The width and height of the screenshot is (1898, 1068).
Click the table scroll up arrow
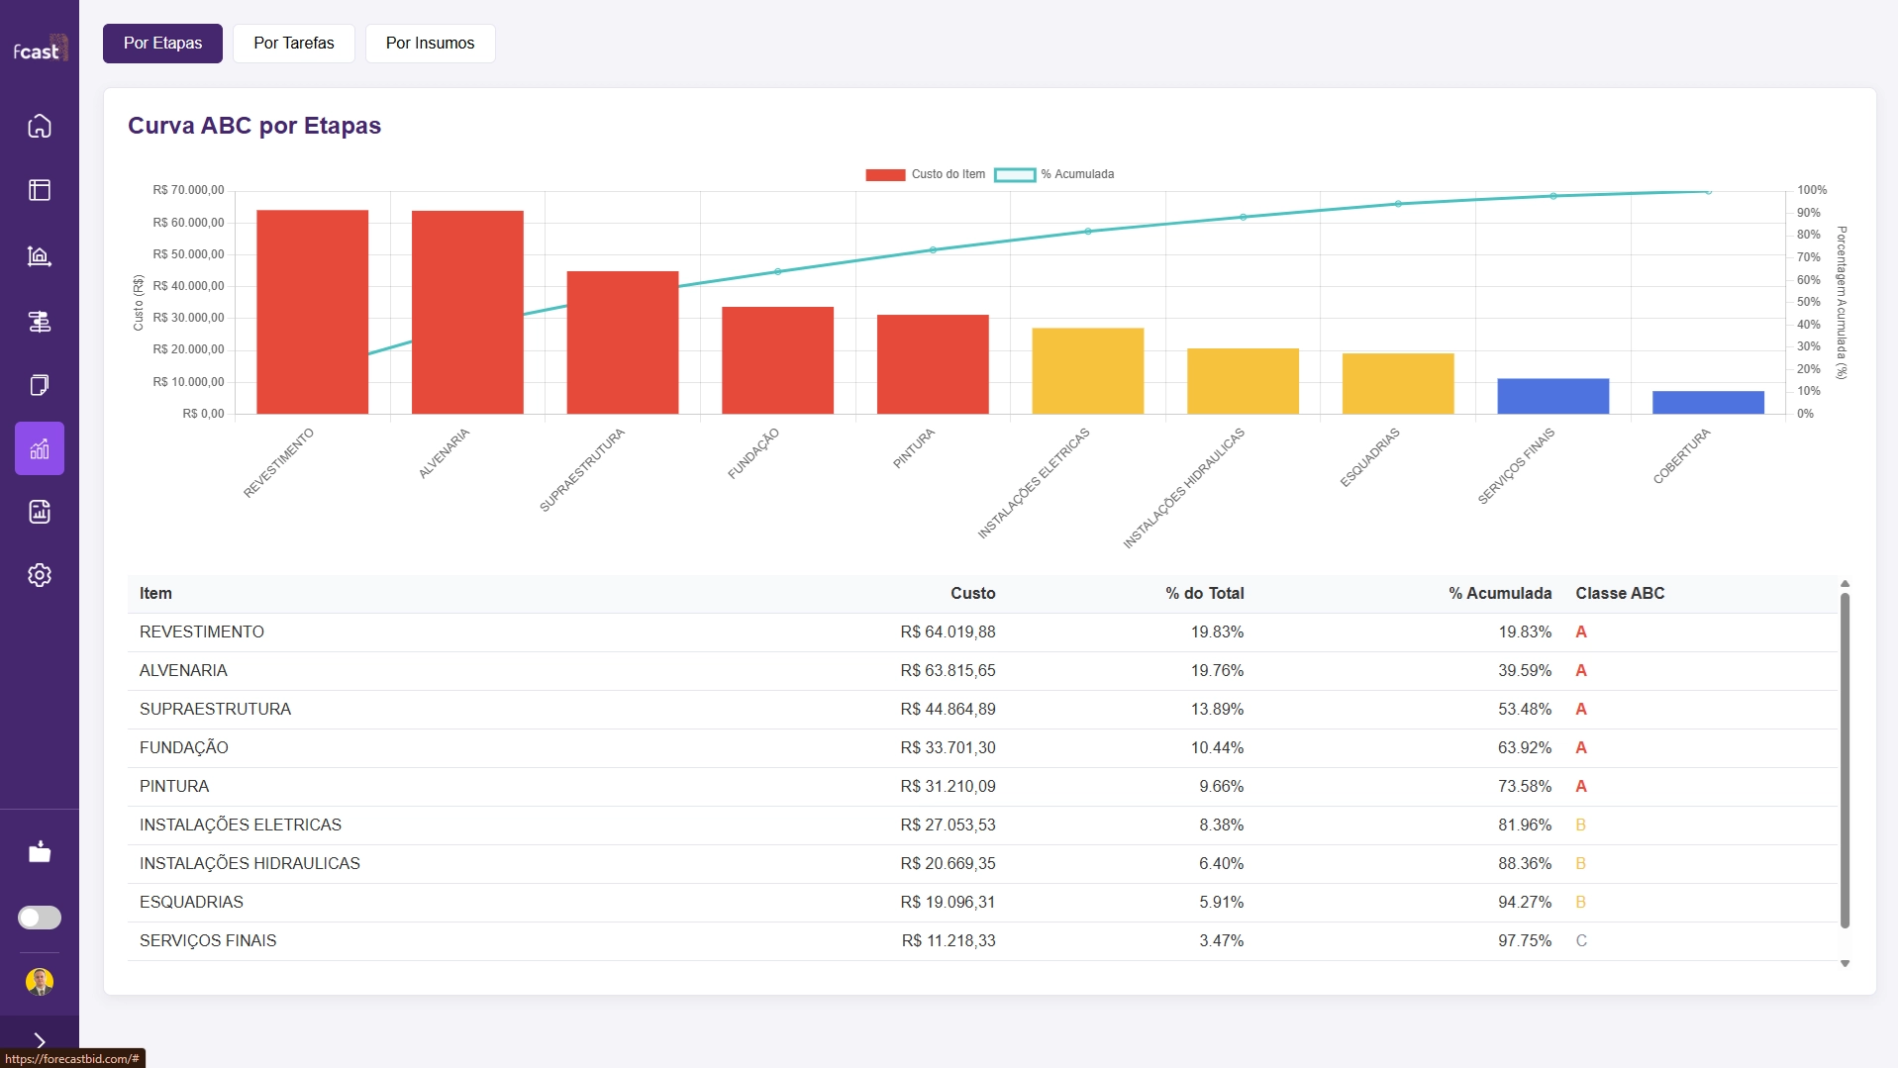[1845, 584]
